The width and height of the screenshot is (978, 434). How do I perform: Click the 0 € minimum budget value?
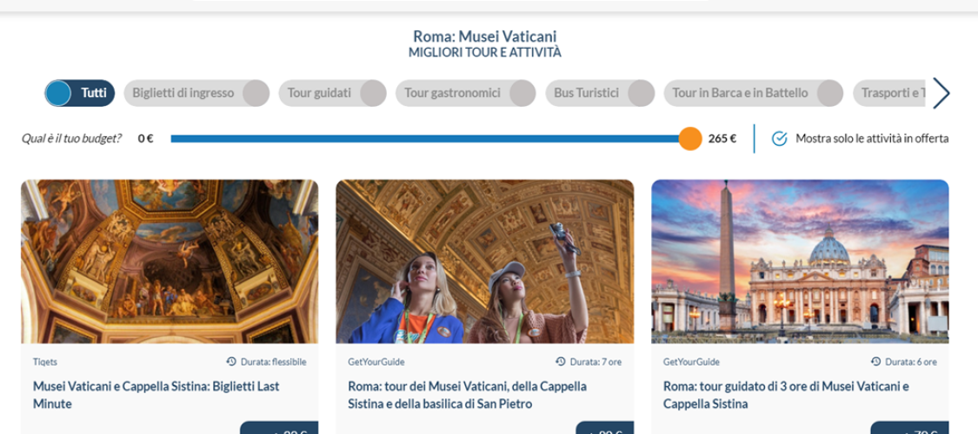145,138
